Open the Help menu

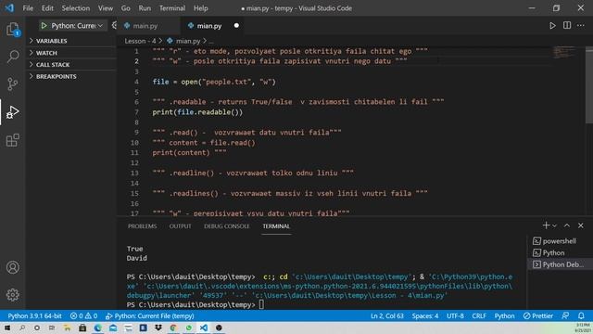[x=201, y=8]
